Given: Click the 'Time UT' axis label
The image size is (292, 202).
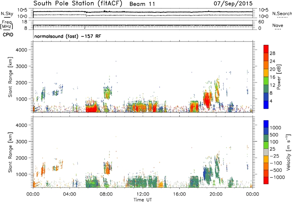Looking at the screenshot, I should click(143, 200).
